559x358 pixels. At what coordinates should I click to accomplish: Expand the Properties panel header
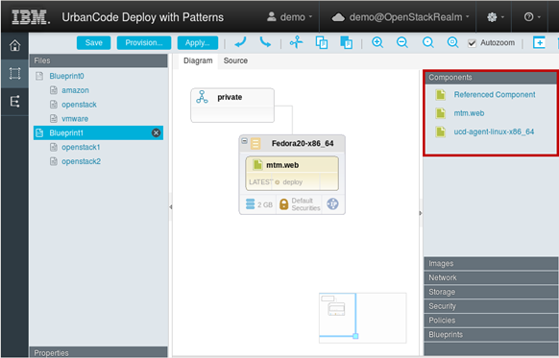[x=98, y=352]
